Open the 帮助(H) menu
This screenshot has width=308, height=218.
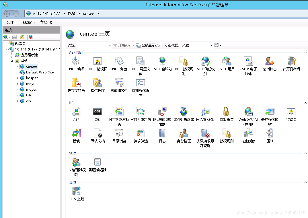[x=46, y=22]
